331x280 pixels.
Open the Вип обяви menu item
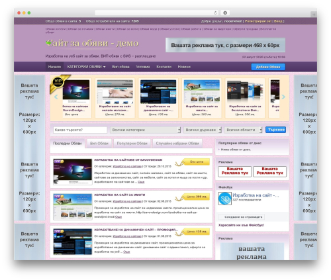tap(120, 67)
